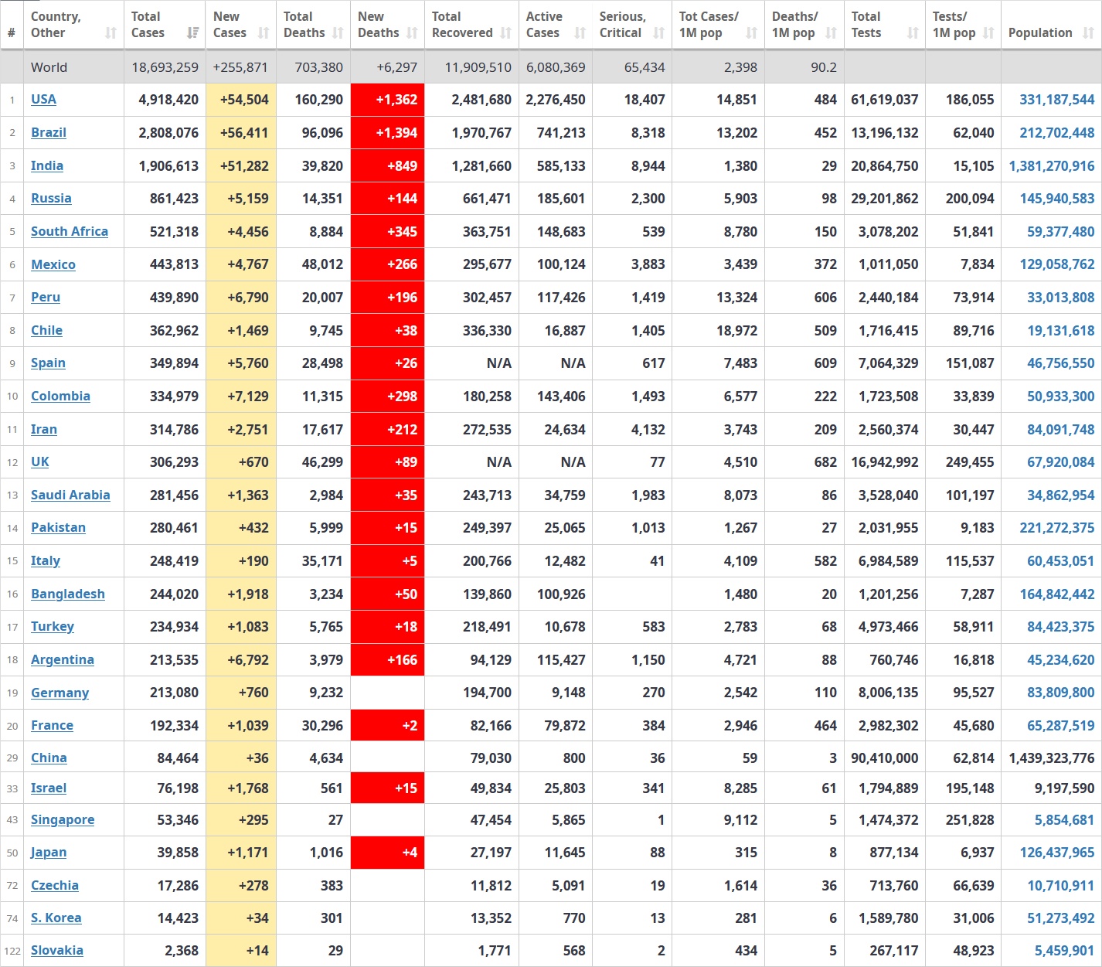
Task: Sort by Total Recovered using arrows icon
Action: click(506, 33)
